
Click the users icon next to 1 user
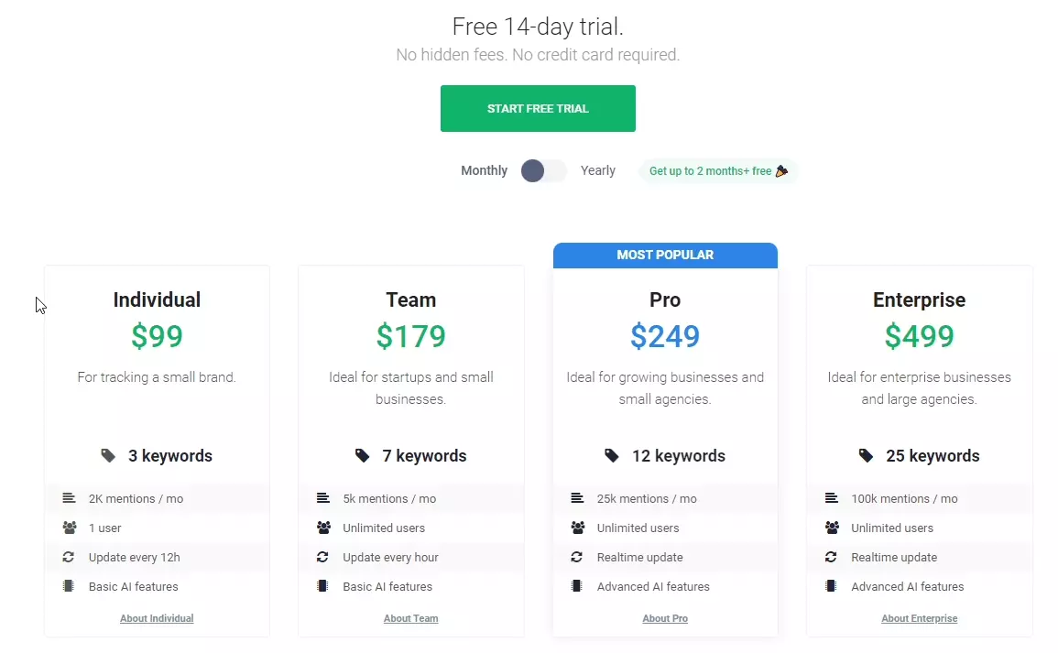click(x=70, y=528)
